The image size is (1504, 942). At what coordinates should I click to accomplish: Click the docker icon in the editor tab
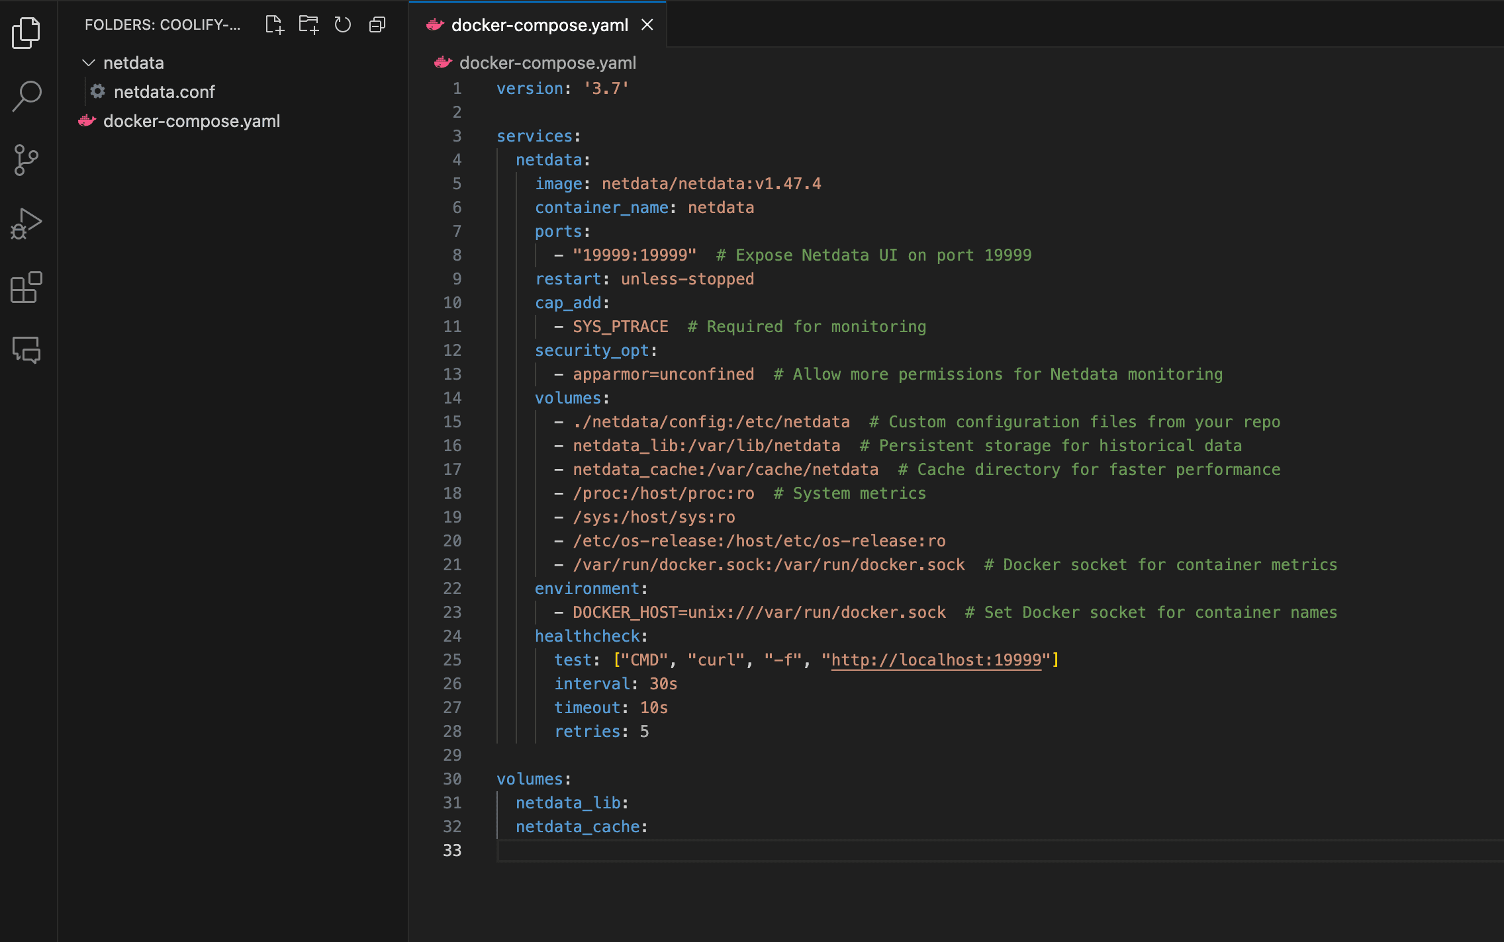coord(435,24)
